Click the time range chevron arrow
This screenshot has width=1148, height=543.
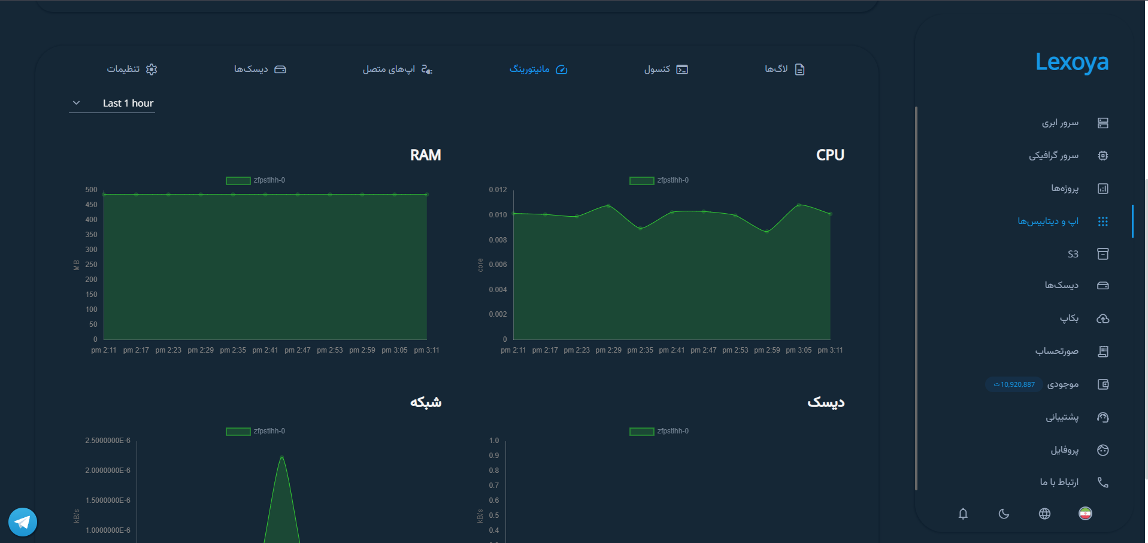pyautogui.click(x=76, y=103)
